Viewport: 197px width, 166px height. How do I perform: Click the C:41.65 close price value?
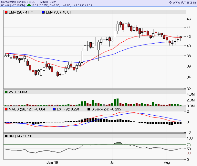pyautogui.click(x=87, y=5)
